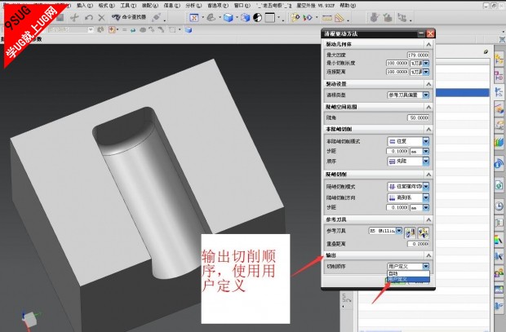This screenshot has height=332, width=506.
Task: Open the 顺序 dropdown in the dialog
Action: tap(408, 161)
